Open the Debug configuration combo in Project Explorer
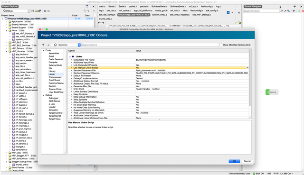Image resolution: width=304 pixels, height=175 pixels. pos(16,11)
